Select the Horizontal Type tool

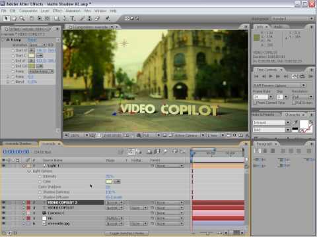[73, 18]
